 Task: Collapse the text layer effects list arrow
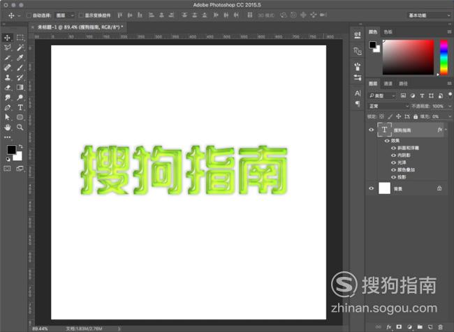446,130
